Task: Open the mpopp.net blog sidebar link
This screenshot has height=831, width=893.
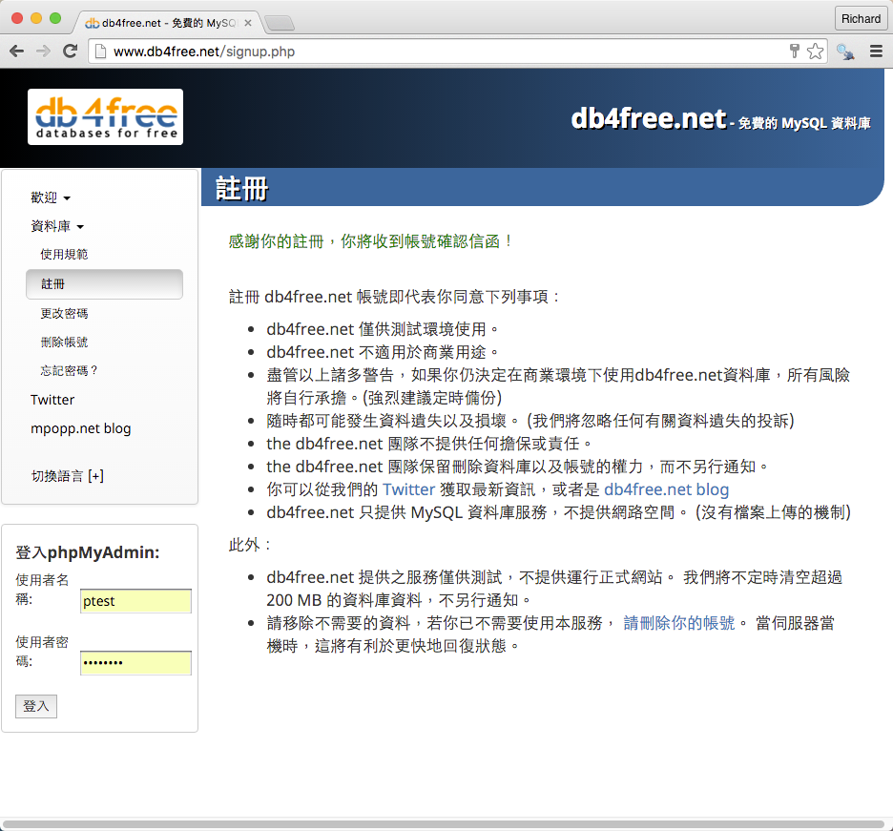Action: [81, 428]
